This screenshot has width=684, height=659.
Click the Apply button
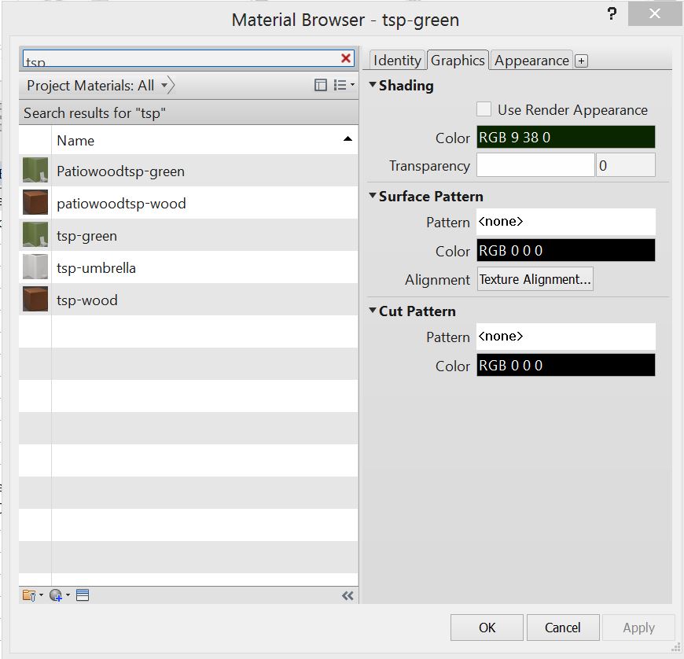638,628
